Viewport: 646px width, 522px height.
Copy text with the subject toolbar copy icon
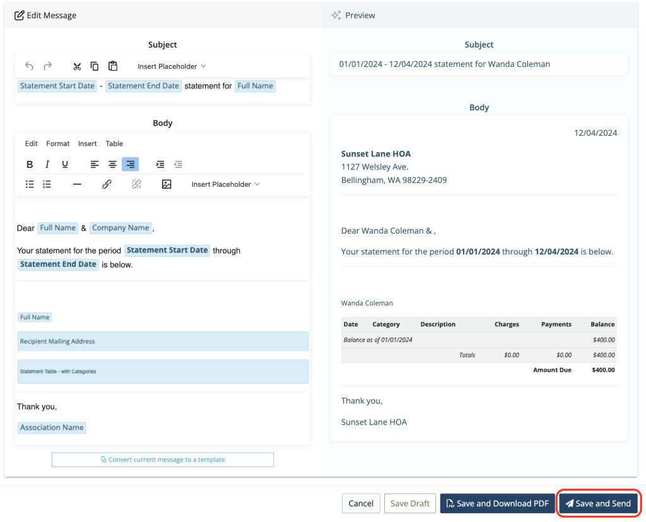[95, 66]
